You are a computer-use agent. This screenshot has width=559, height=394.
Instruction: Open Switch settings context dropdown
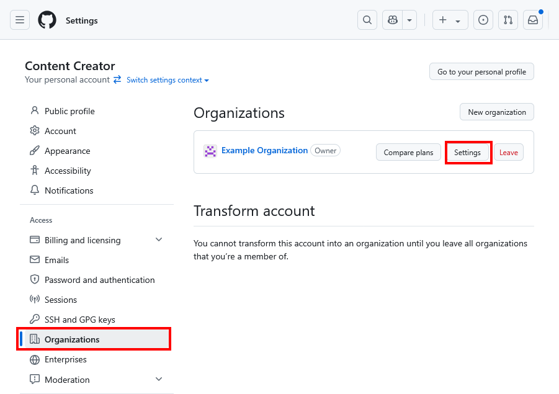[x=168, y=80]
